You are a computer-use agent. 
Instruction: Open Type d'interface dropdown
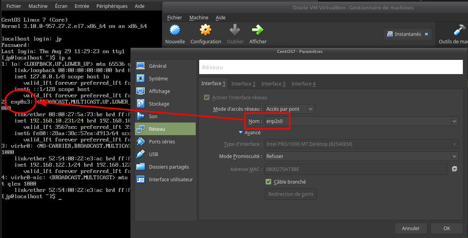point(361,144)
